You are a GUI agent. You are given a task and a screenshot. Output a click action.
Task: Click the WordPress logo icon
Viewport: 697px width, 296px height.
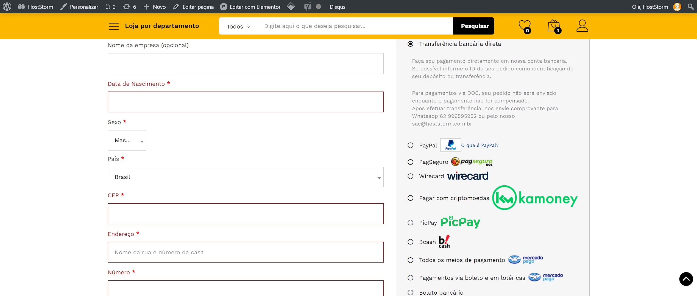pyautogui.click(x=7, y=7)
